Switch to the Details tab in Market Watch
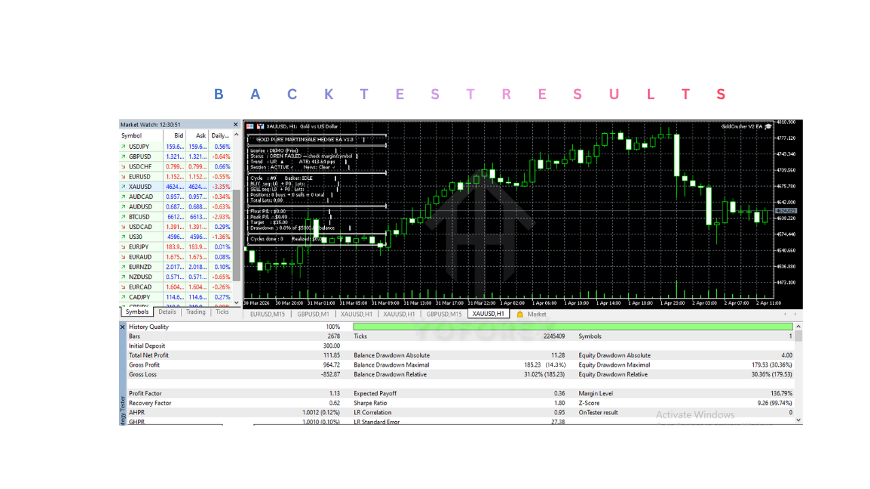The height and width of the screenshot is (489, 870). [x=167, y=312]
